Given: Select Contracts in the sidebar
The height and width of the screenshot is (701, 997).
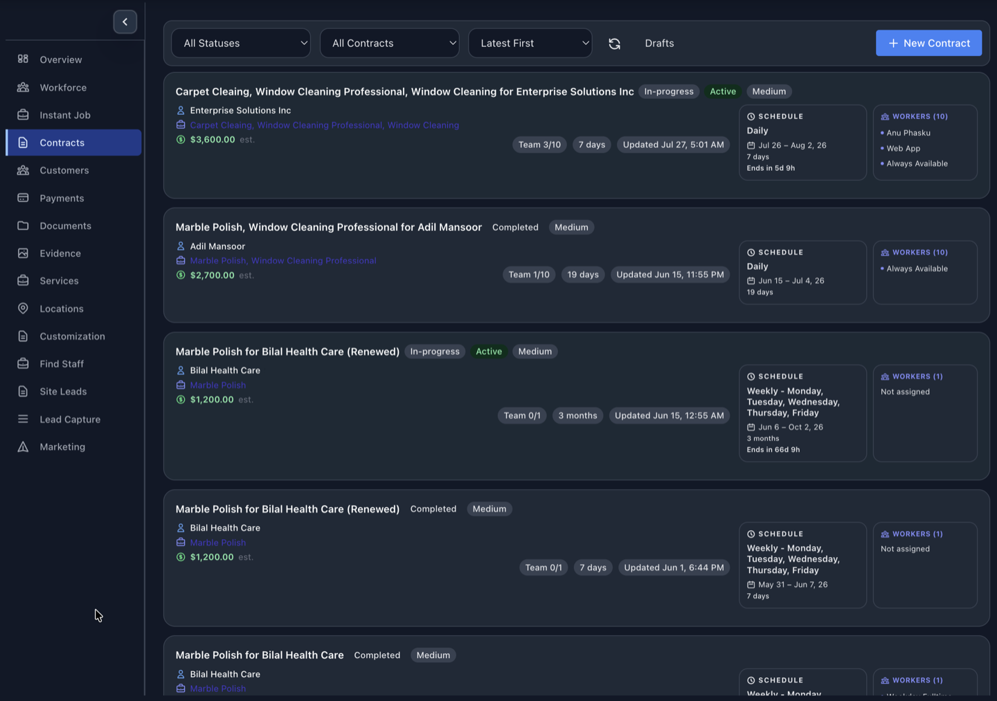Looking at the screenshot, I should (x=73, y=143).
